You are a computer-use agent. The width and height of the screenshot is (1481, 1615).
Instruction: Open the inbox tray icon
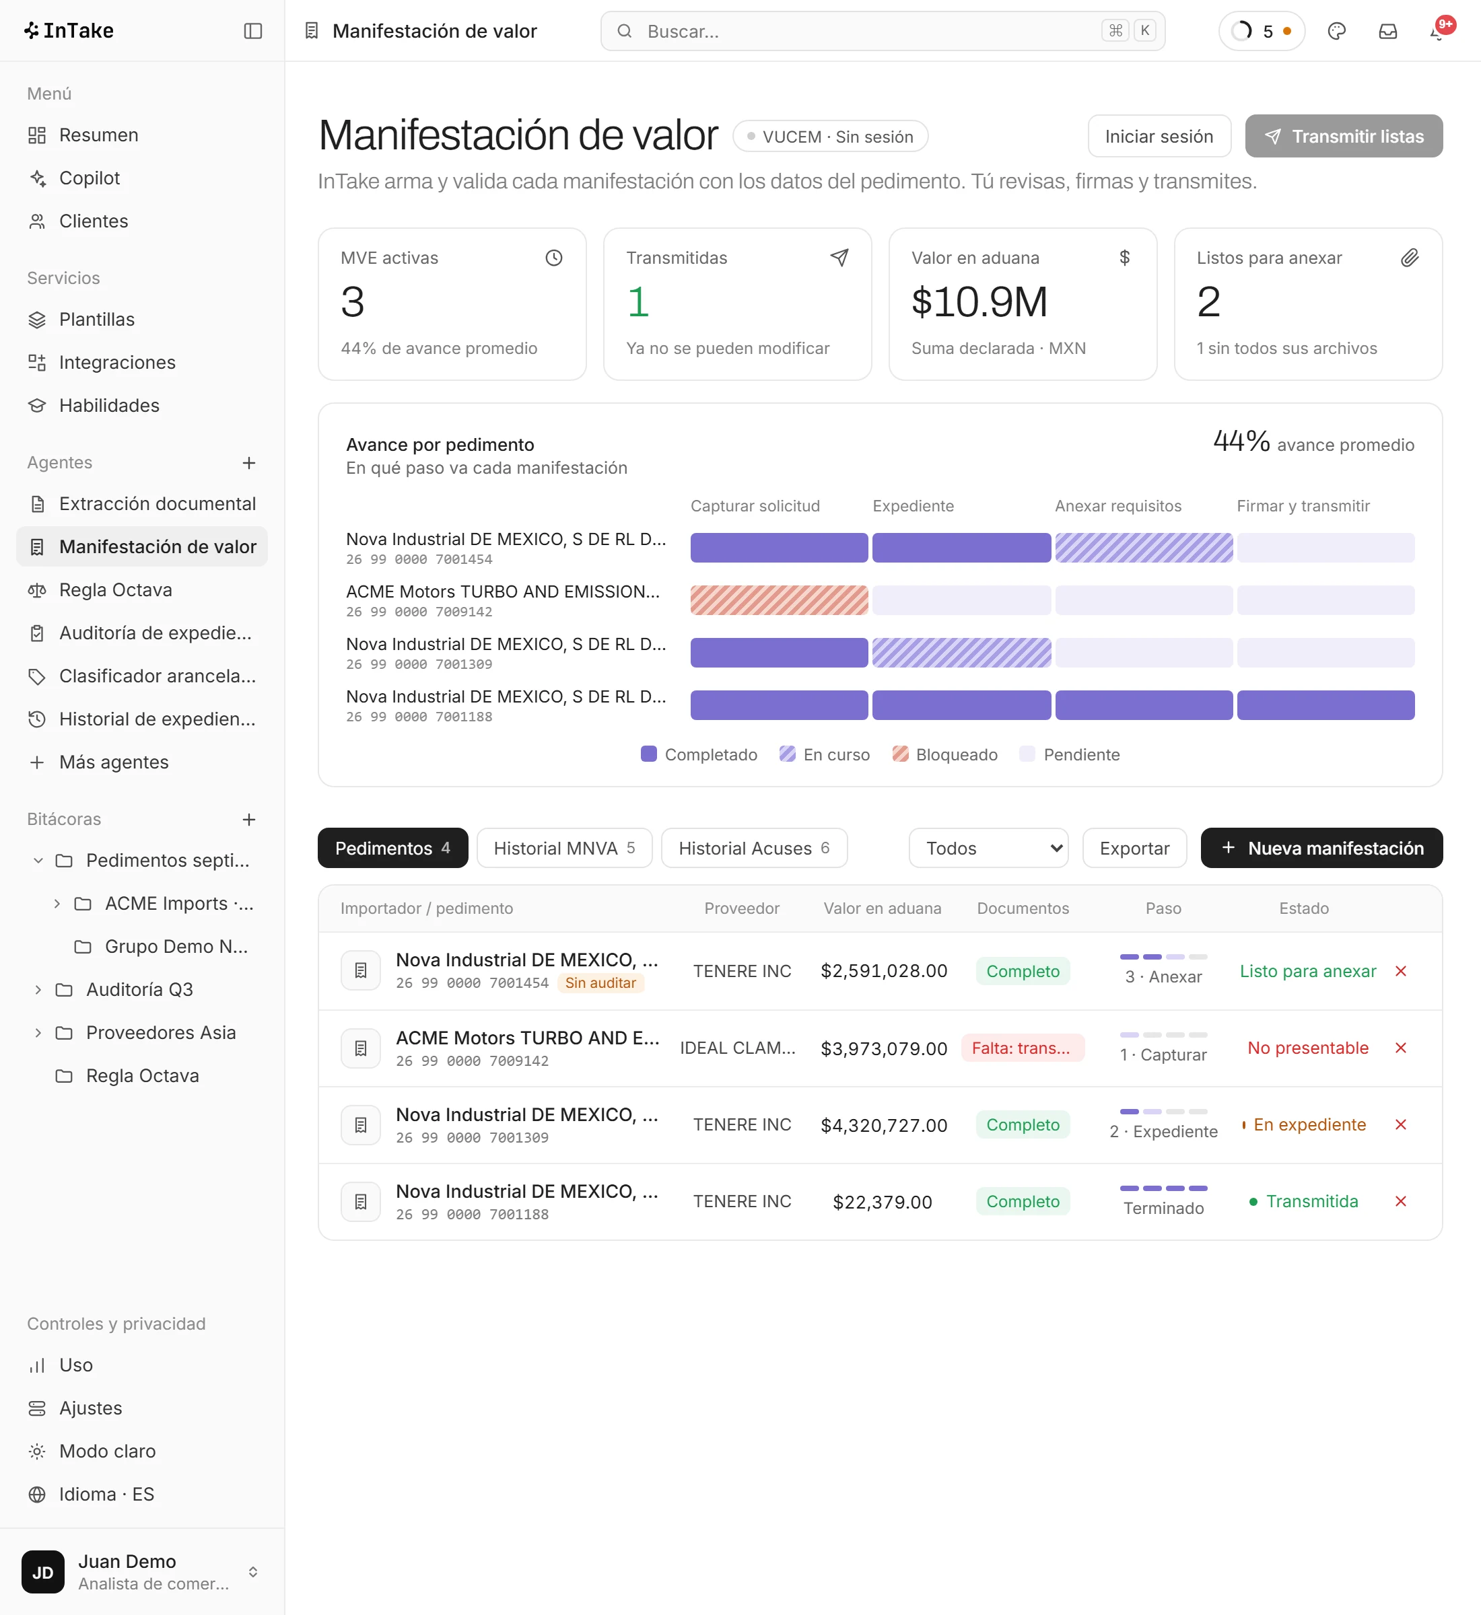(1387, 30)
